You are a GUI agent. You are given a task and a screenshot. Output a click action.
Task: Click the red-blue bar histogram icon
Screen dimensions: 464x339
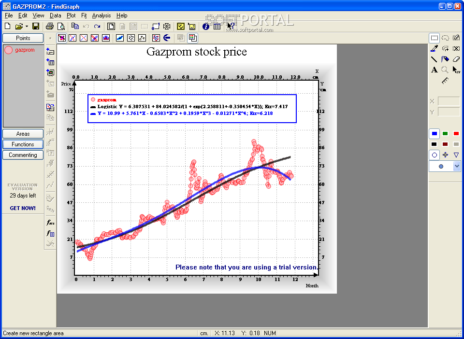point(106,38)
